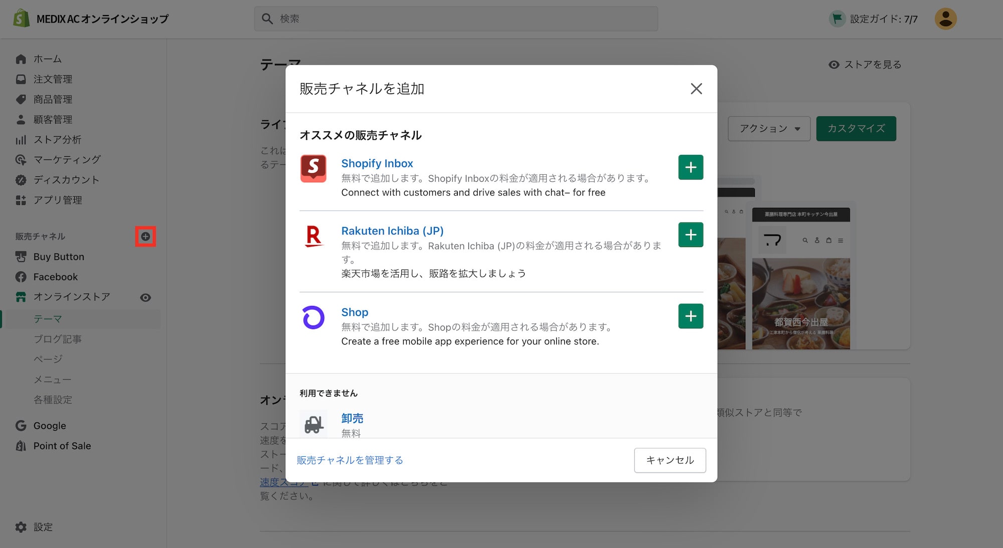Open ストア分析 in the sidebar
Screen dimensions: 1003x548
point(57,140)
